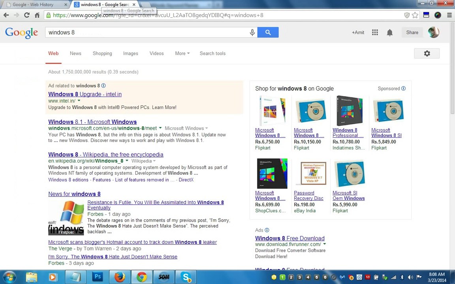The image size is (455, 284).
Task: Click info icon beside 'Ad related to windows 8'
Action: [x=103, y=86]
